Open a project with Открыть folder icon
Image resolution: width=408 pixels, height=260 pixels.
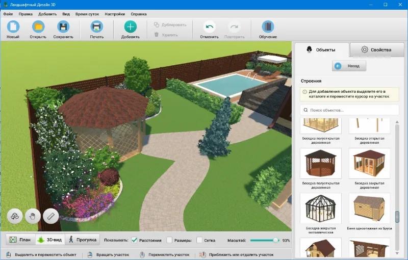(x=38, y=27)
